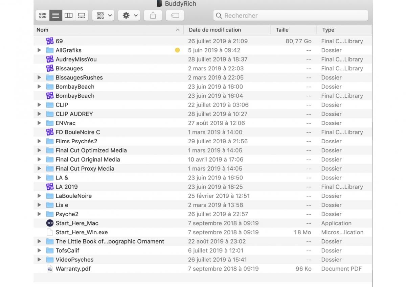Click the '10 avril 2019 à 17:06' date
Screen dimensions: 406x287
[x=216, y=160]
